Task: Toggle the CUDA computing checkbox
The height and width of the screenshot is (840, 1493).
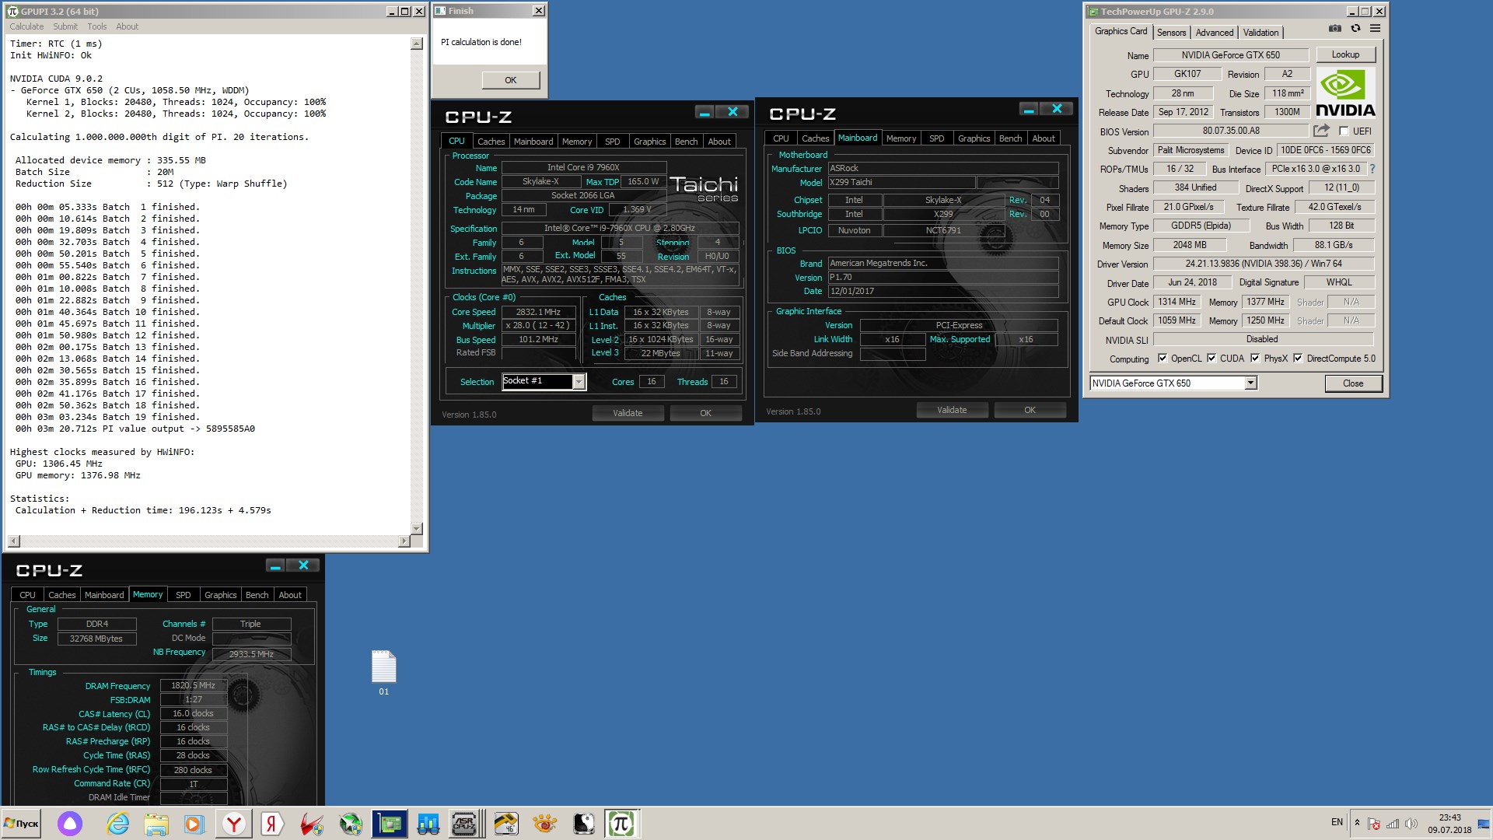Action: (1212, 359)
